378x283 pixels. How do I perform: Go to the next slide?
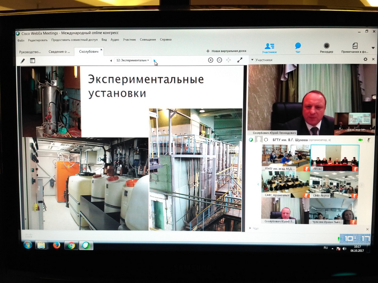pyautogui.click(x=154, y=60)
